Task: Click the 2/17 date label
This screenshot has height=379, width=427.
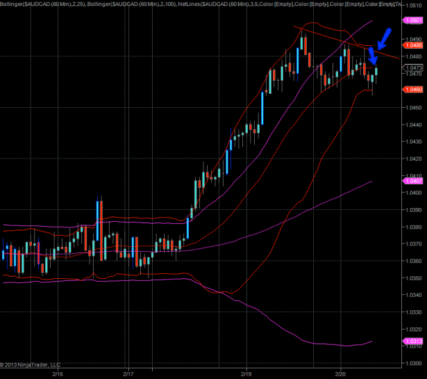Action: coord(128,372)
